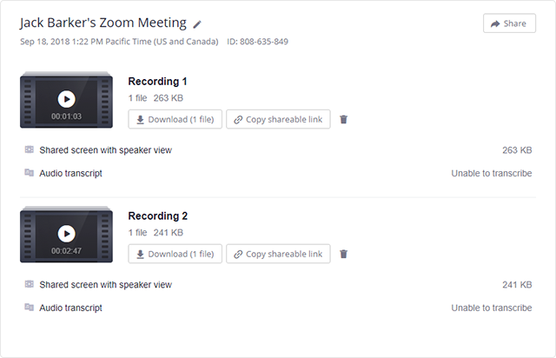This screenshot has width=556, height=358.
Task: Select the Recording 2 title
Action: (157, 215)
